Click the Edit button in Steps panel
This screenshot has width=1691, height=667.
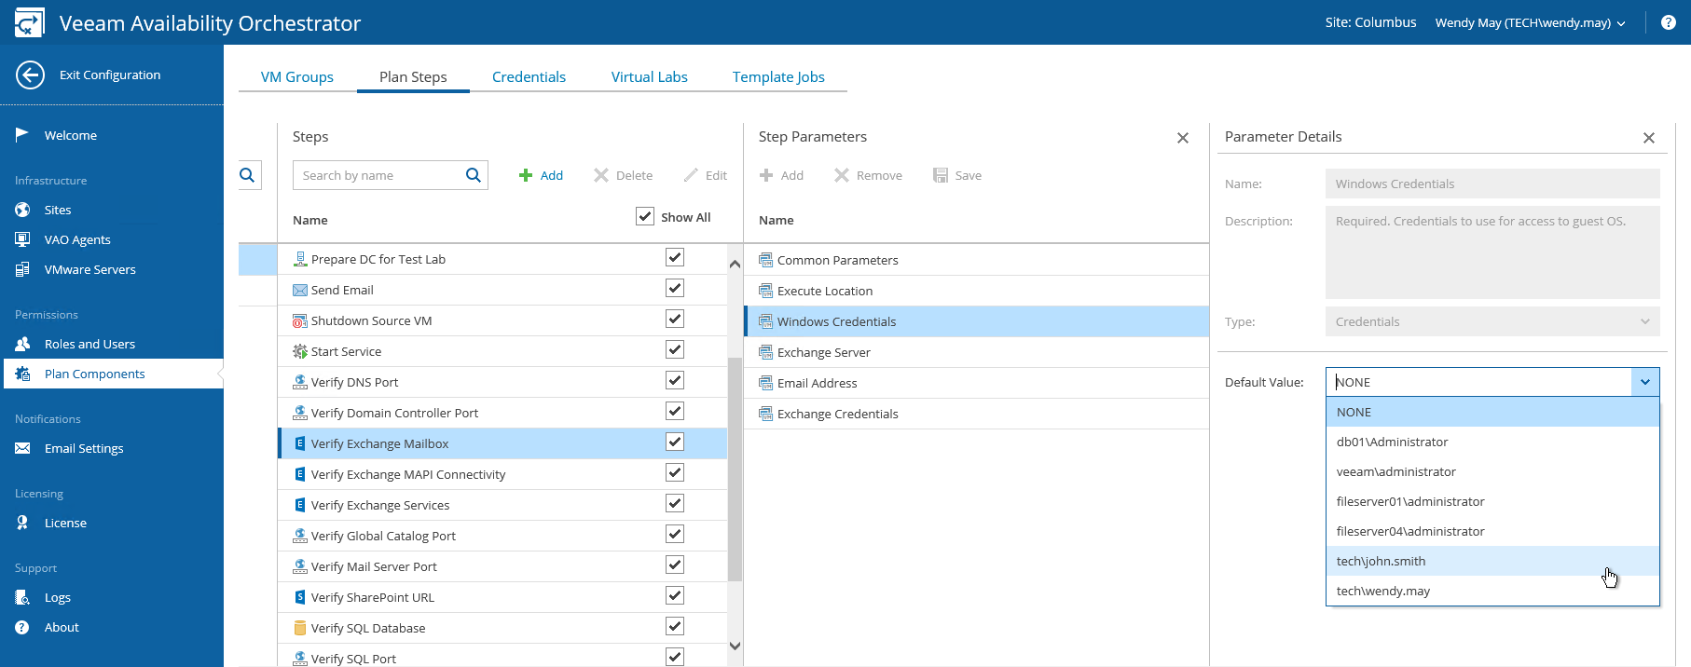(705, 175)
